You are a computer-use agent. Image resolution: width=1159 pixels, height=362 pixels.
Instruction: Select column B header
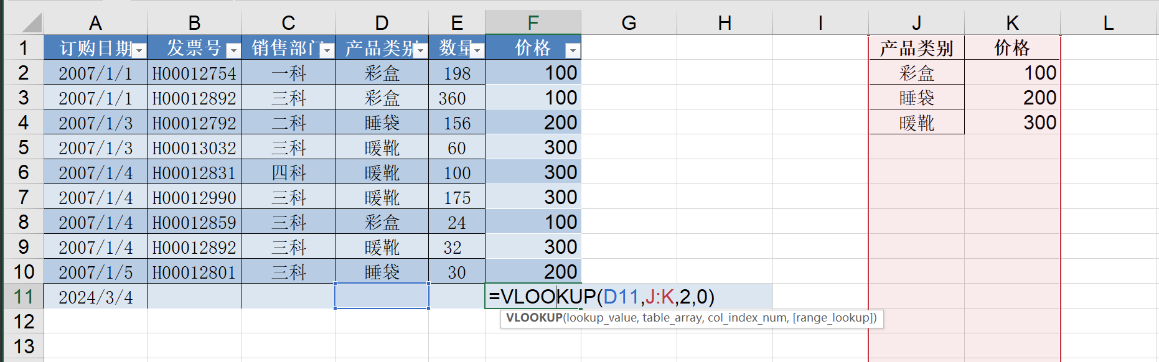pos(194,23)
